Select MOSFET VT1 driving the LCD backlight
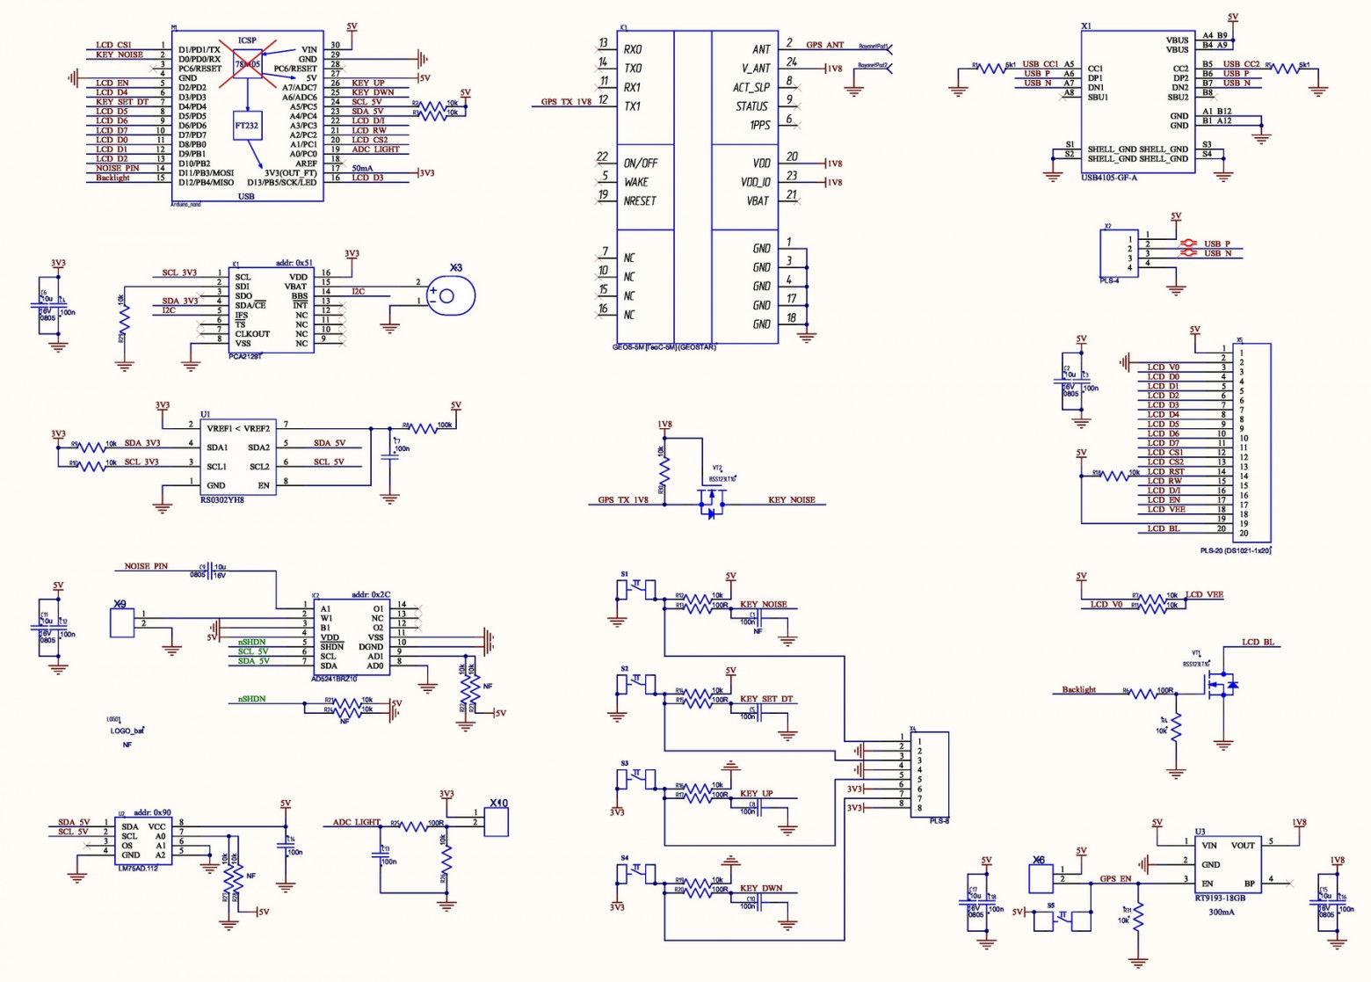The height and width of the screenshot is (982, 1371). coord(1222,686)
